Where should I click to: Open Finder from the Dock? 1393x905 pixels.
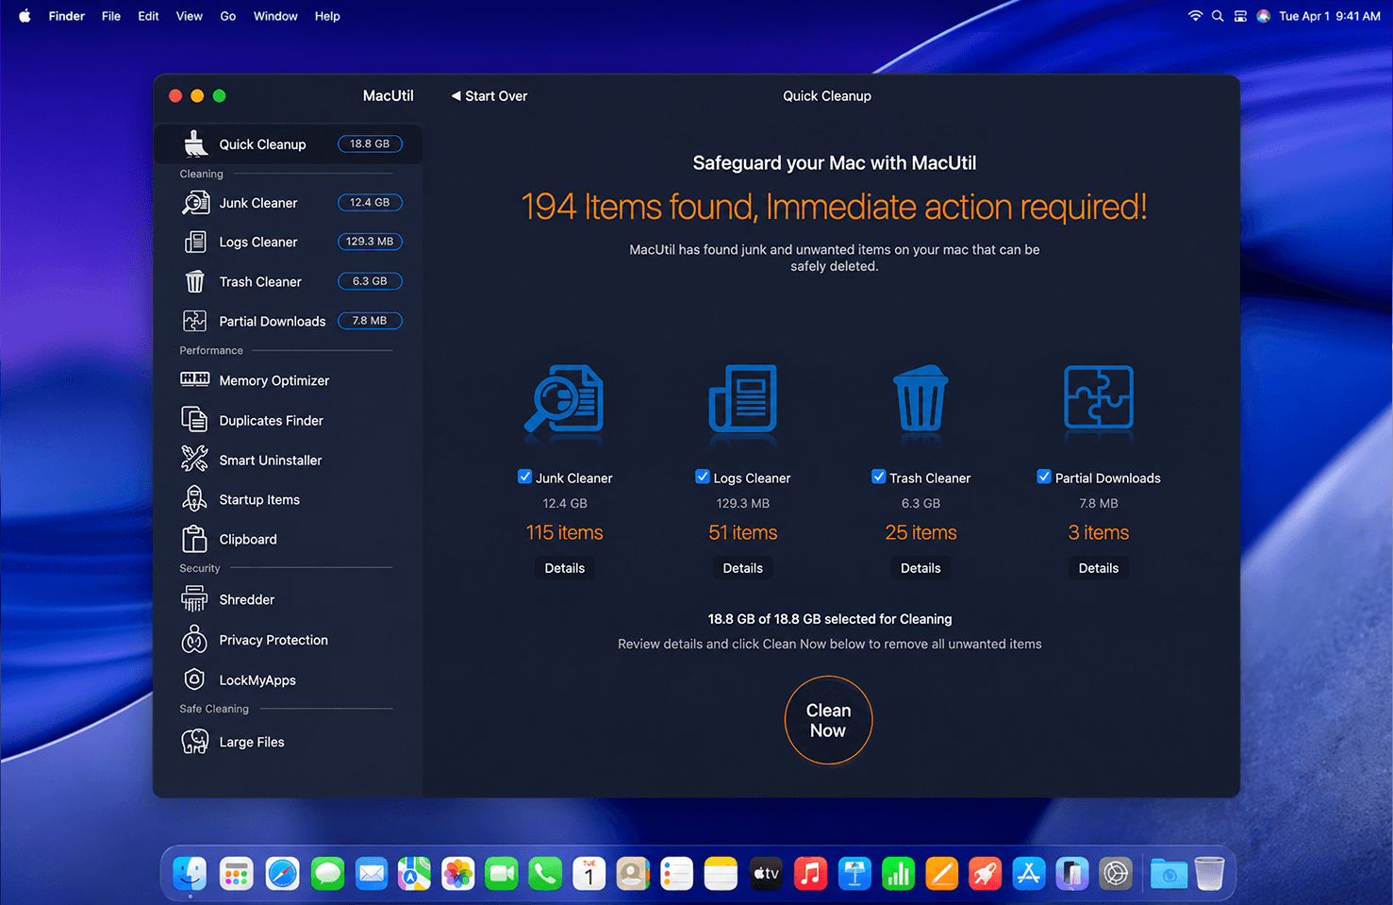pyautogui.click(x=190, y=874)
